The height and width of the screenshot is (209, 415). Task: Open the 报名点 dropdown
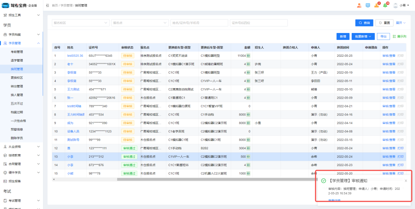tap(140, 23)
